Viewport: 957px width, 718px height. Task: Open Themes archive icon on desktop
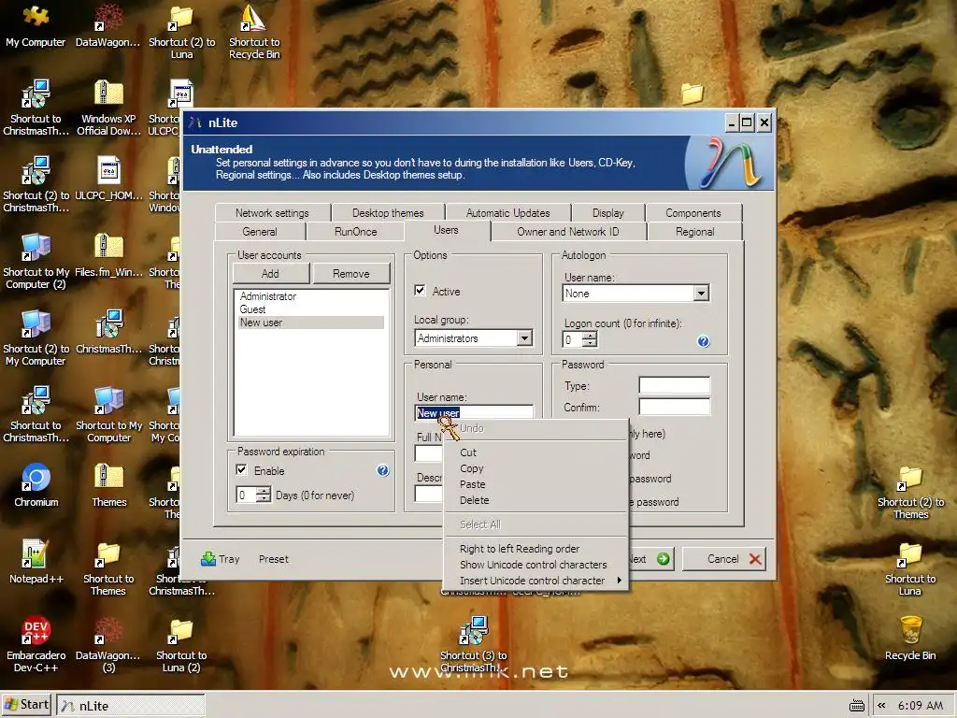tap(109, 486)
